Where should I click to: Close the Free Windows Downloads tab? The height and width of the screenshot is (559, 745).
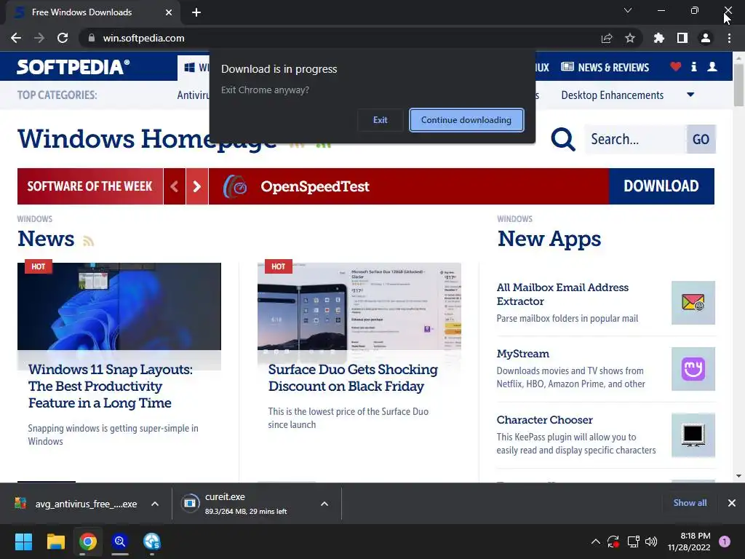(169, 12)
